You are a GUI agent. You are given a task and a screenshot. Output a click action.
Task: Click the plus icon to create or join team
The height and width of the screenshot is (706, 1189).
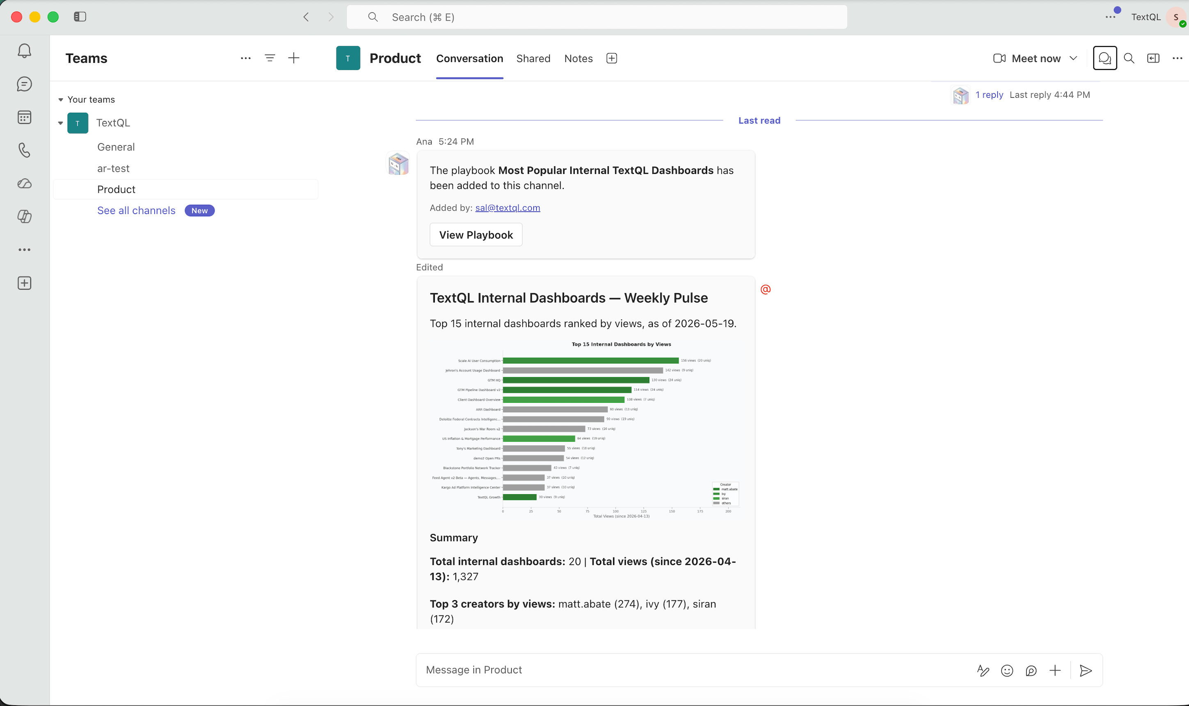(294, 58)
